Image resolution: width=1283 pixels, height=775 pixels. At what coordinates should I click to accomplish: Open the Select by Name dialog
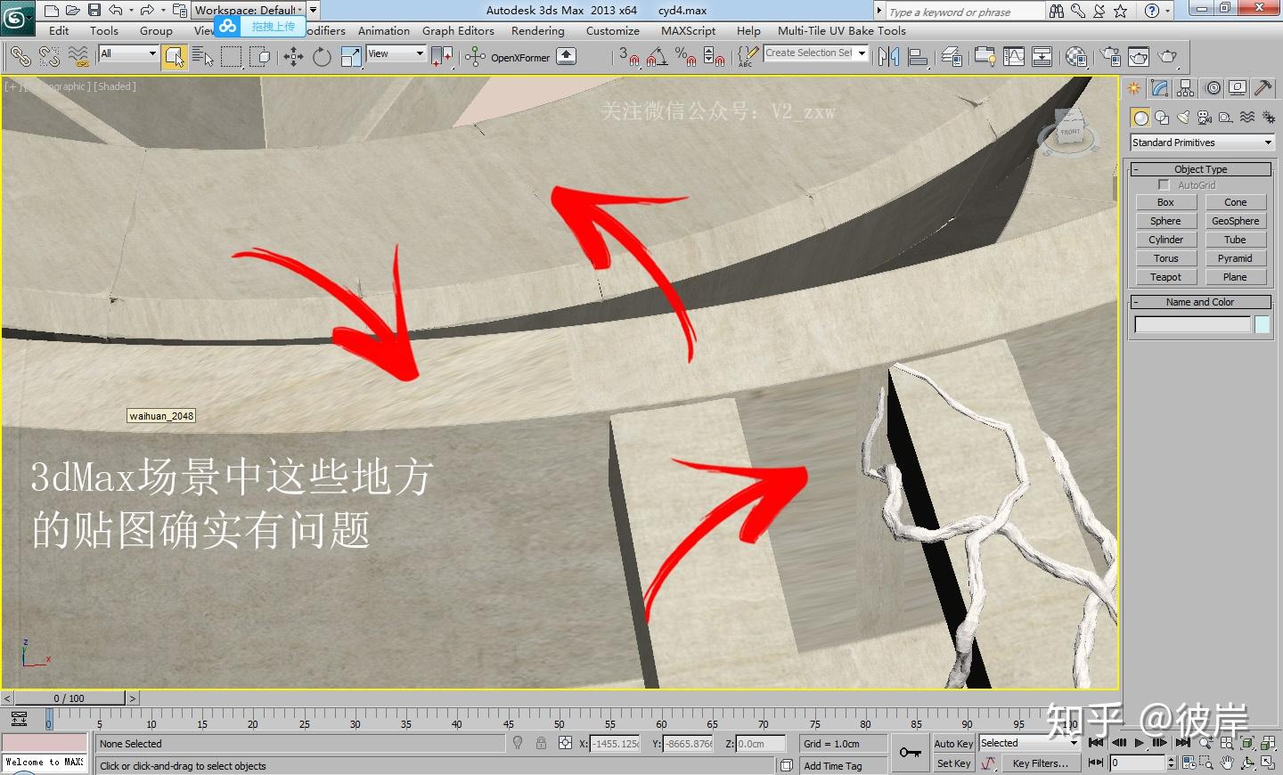point(203,57)
